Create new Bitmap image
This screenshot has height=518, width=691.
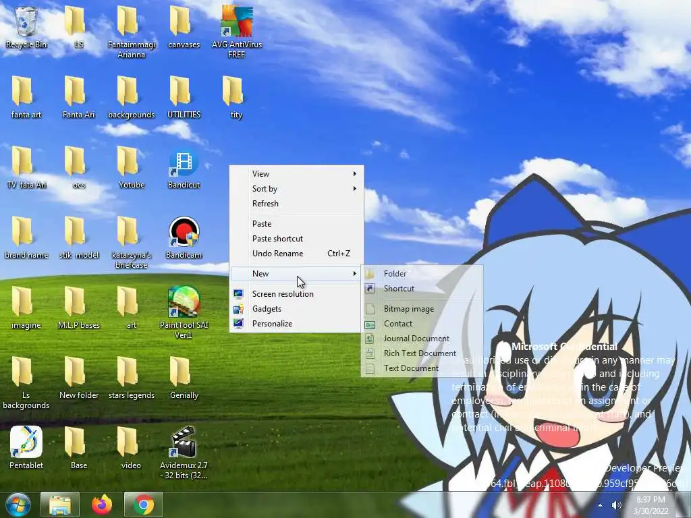point(422,309)
